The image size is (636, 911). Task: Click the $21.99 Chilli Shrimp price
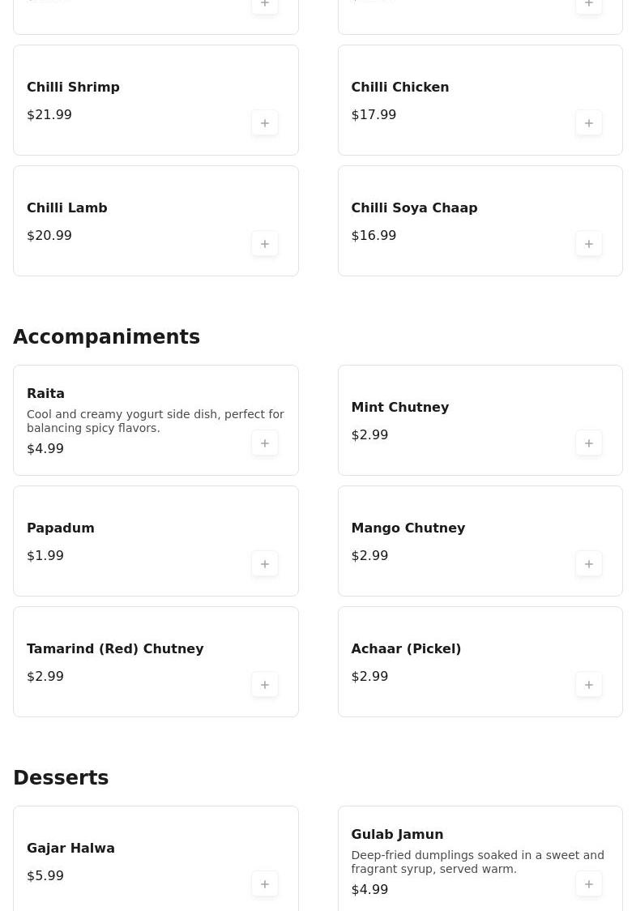pyautogui.click(x=49, y=115)
